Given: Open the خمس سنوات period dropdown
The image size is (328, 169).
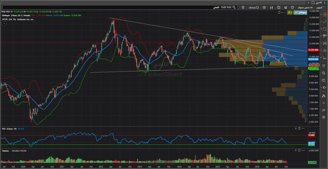Looking at the screenshot, I should pos(306,8).
